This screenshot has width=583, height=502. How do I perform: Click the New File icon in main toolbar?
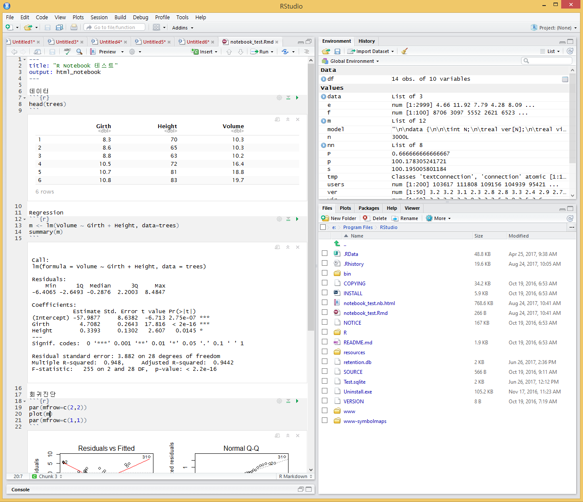[9, 27]
